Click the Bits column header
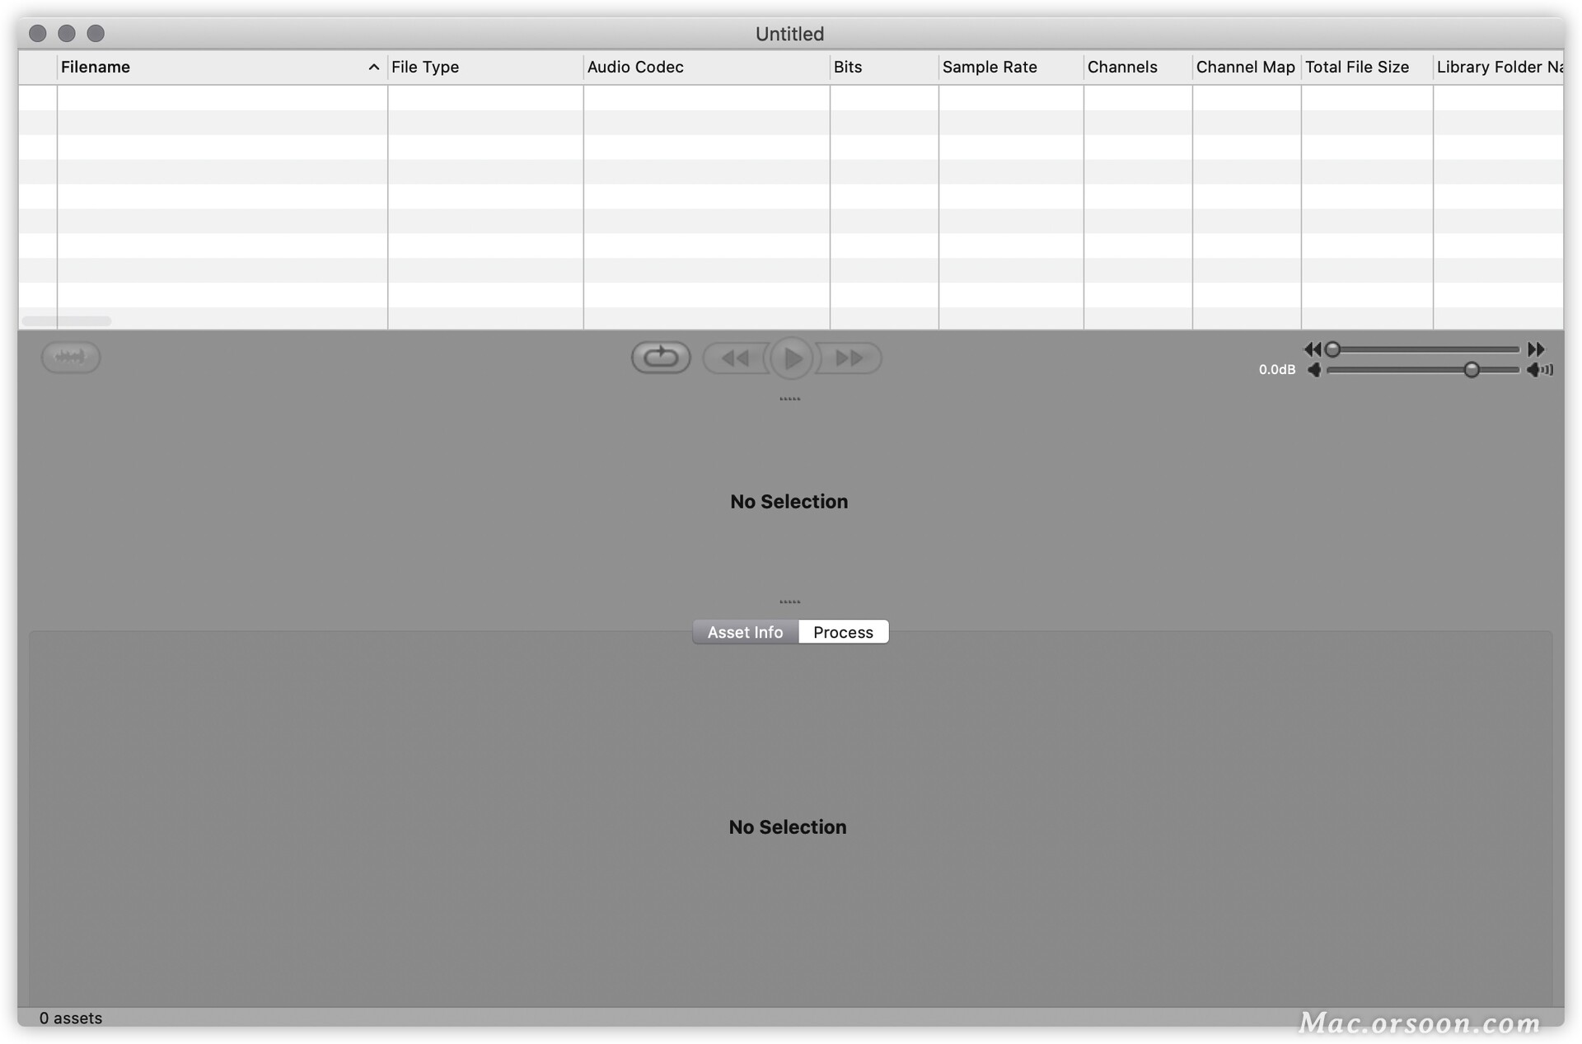Image resolution: width=1582 pixels, height=1044 pixels. point(884,67)
